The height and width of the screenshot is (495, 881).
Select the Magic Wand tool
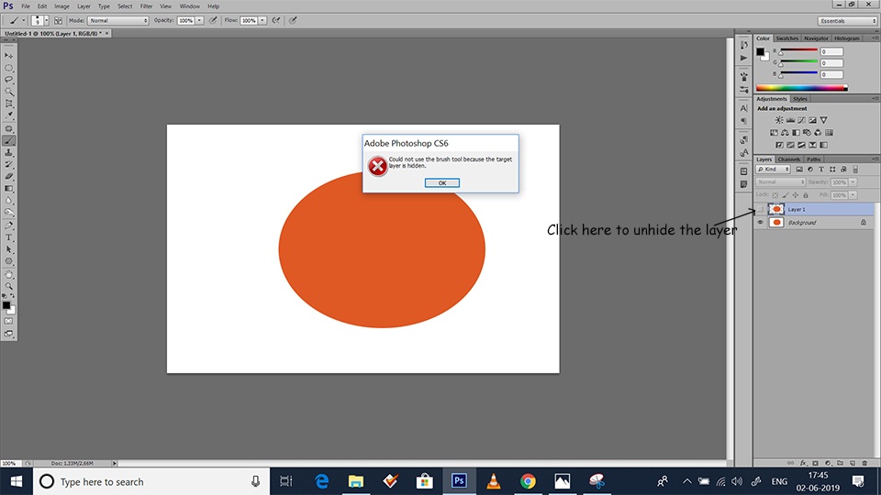click(x=8, y=92)
